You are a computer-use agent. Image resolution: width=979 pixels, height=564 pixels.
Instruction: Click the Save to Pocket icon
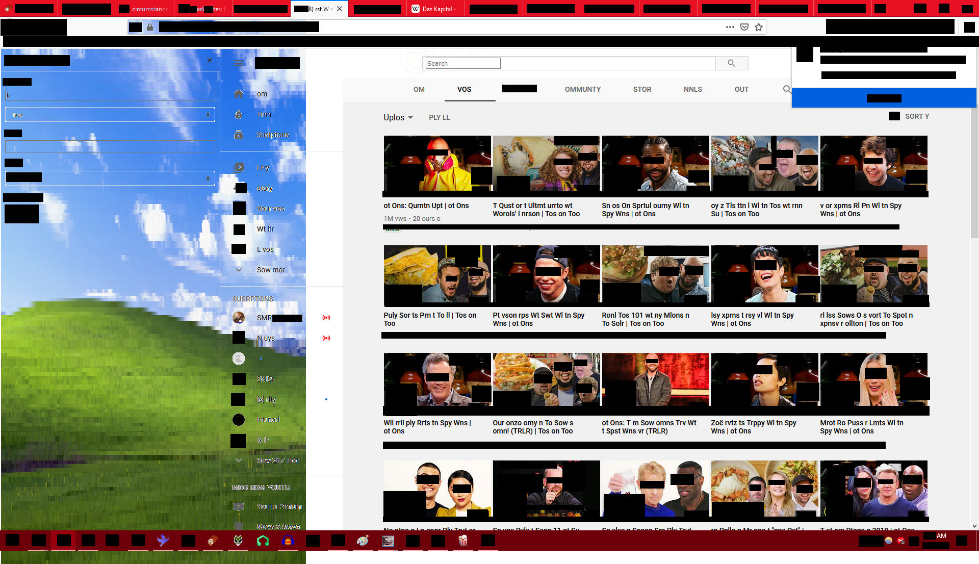[x=744, y=27]
